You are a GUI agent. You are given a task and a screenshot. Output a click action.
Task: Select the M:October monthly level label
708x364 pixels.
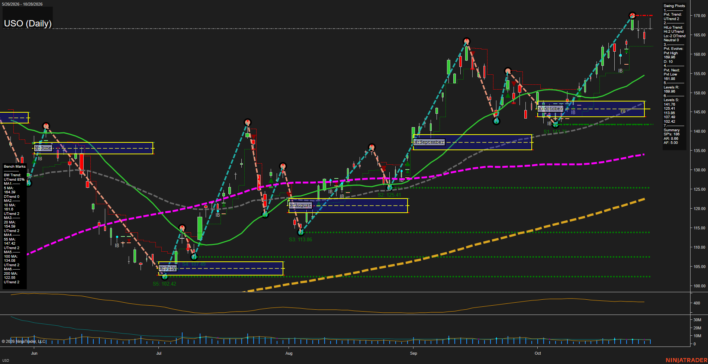click(551, 109)
